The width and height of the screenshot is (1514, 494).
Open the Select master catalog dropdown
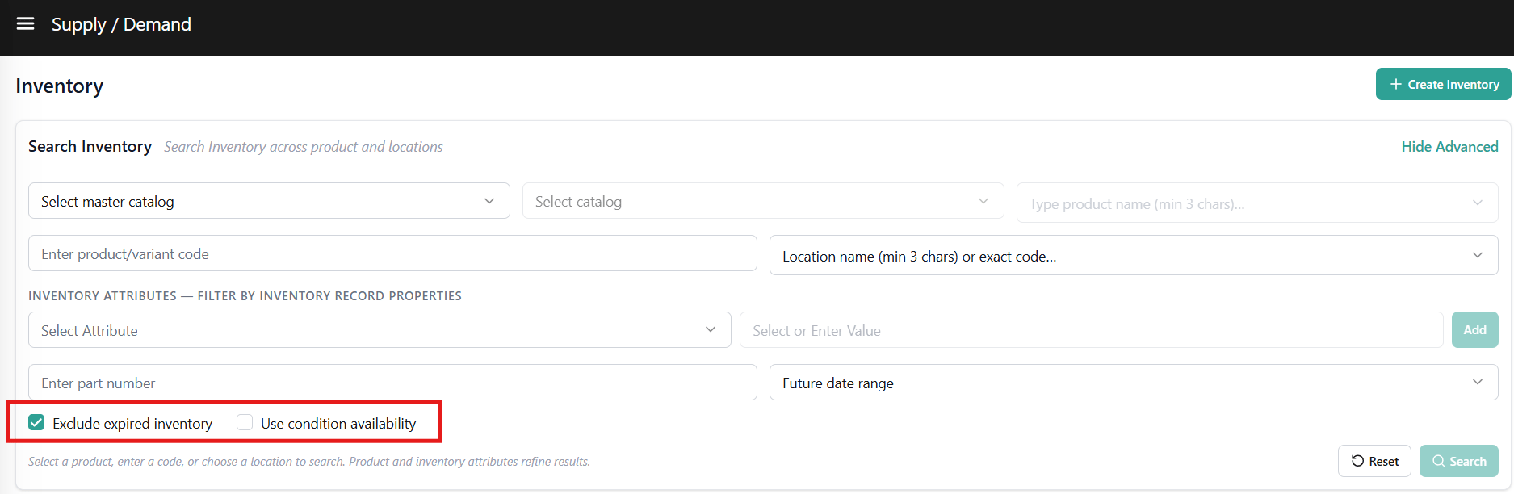coord(269,201)
